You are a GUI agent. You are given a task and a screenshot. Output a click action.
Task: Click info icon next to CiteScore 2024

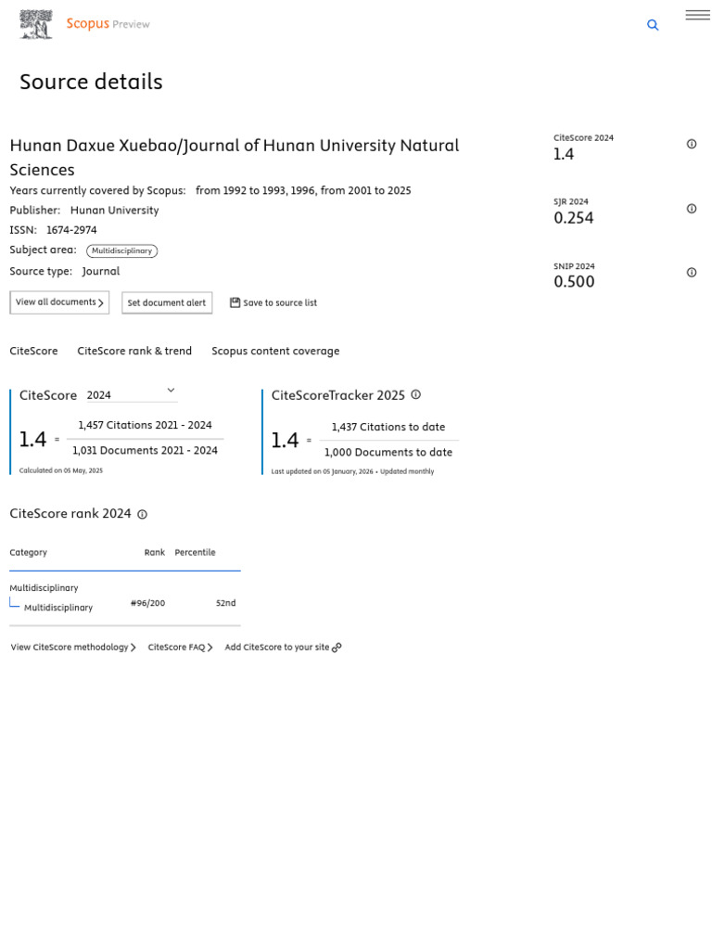coord(692,144)
